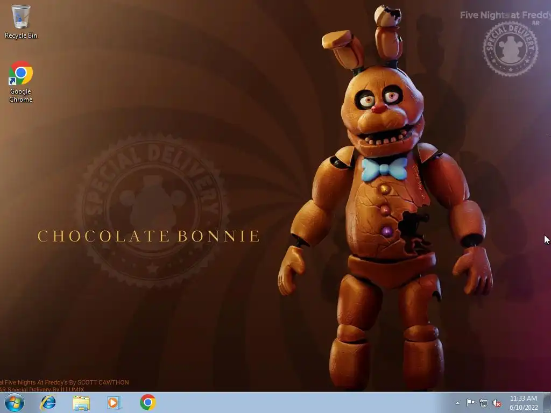Image resolution: width=551 pixels, height=413 pixels.
Task: Click the muted volume speaker icon
Action: pyautogui.click(x=497, y=403)
